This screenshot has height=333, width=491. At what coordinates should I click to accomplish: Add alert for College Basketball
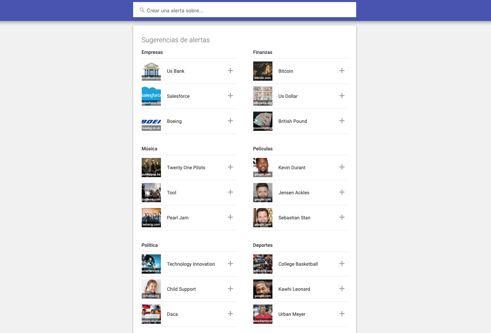342,264
